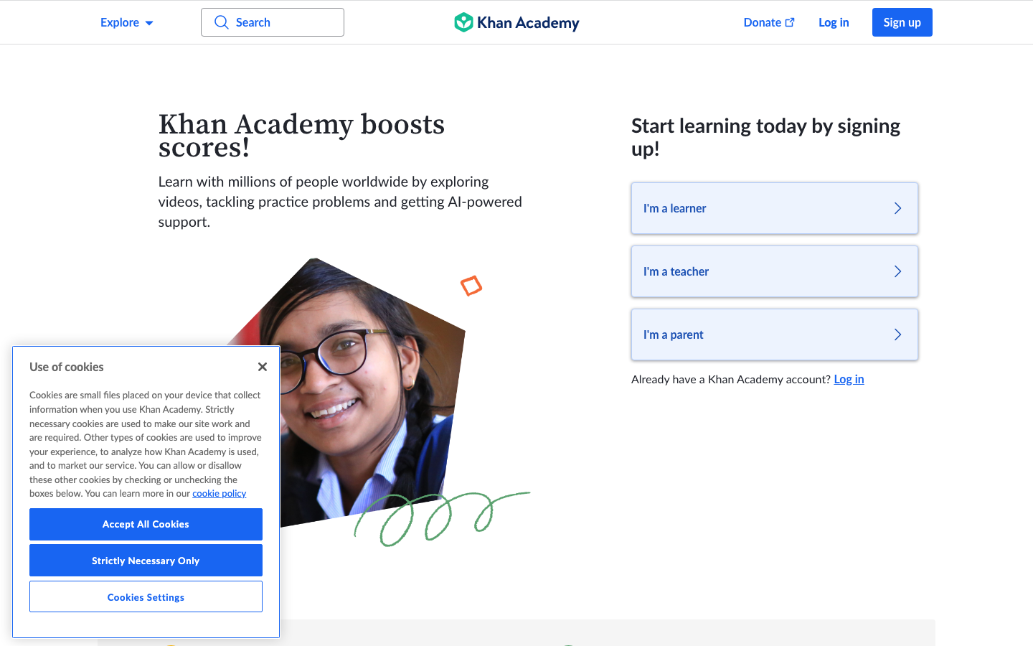This screenshot has height=646, width=1033.
Task: Close the Use of cookies dialog
Action: coord(263,367)
